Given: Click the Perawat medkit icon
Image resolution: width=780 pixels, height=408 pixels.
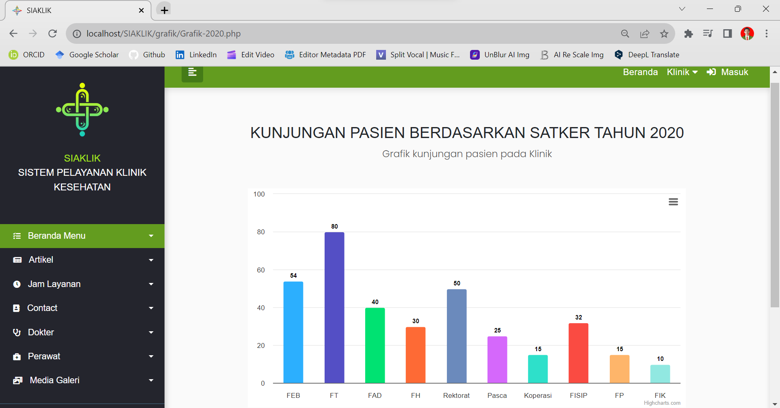Looking at the screenshot, I should tap(17, 356).
